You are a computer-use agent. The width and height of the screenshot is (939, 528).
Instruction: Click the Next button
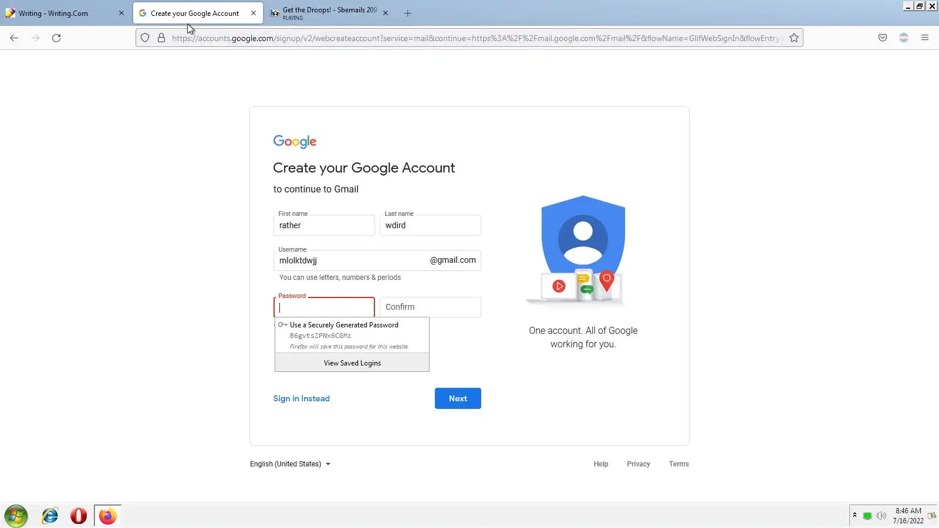point(458,398)
